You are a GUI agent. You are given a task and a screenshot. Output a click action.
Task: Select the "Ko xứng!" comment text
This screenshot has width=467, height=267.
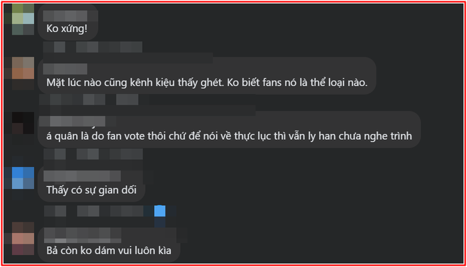67,29
